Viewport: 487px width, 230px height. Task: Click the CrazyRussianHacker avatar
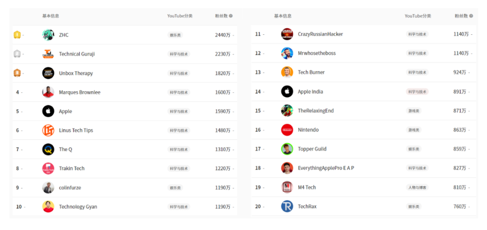click(287, 34)
